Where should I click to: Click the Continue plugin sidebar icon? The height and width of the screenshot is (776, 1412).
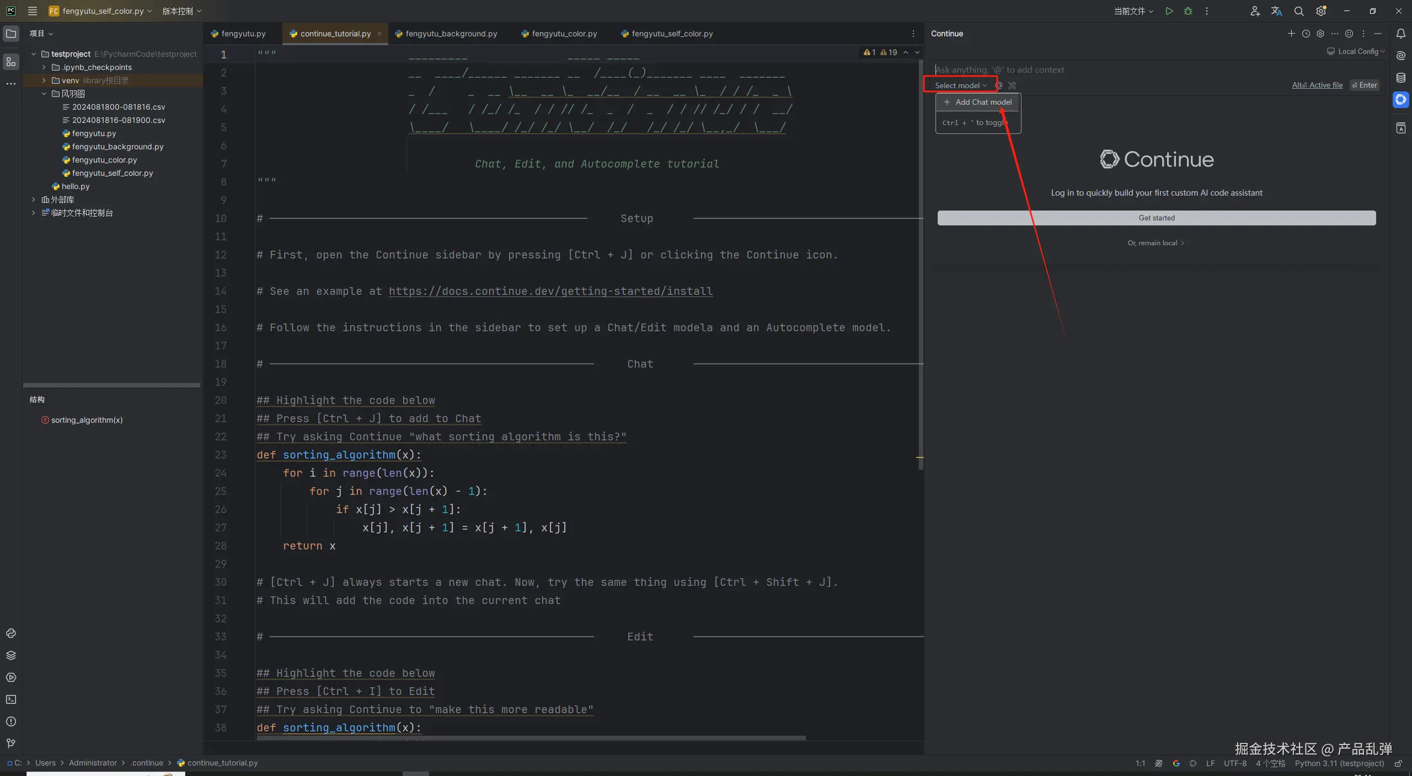1401,100
